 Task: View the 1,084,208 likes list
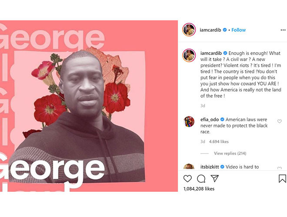tap(199, 189)
